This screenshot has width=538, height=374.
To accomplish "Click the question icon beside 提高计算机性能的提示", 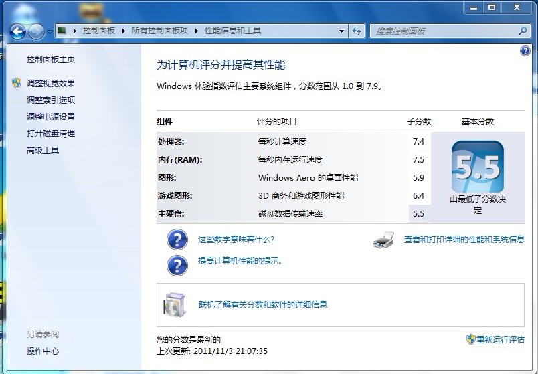I will click(x=177, y=266).
